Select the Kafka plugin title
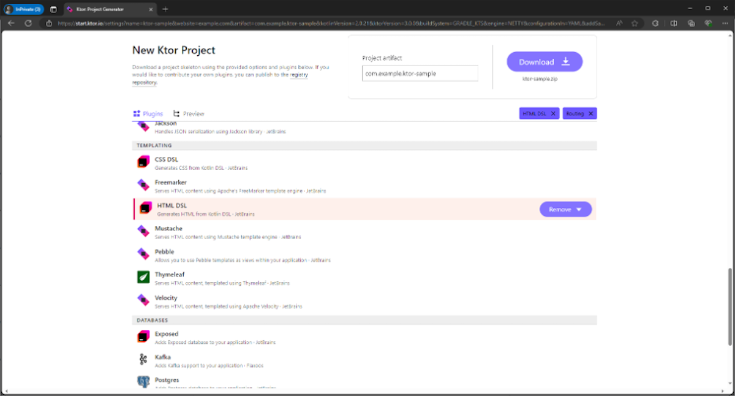This screenshot has width=735, height=396. (162, 357)
